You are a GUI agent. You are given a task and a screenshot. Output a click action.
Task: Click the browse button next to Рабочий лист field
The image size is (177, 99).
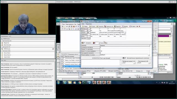click(x=134, y=63)
